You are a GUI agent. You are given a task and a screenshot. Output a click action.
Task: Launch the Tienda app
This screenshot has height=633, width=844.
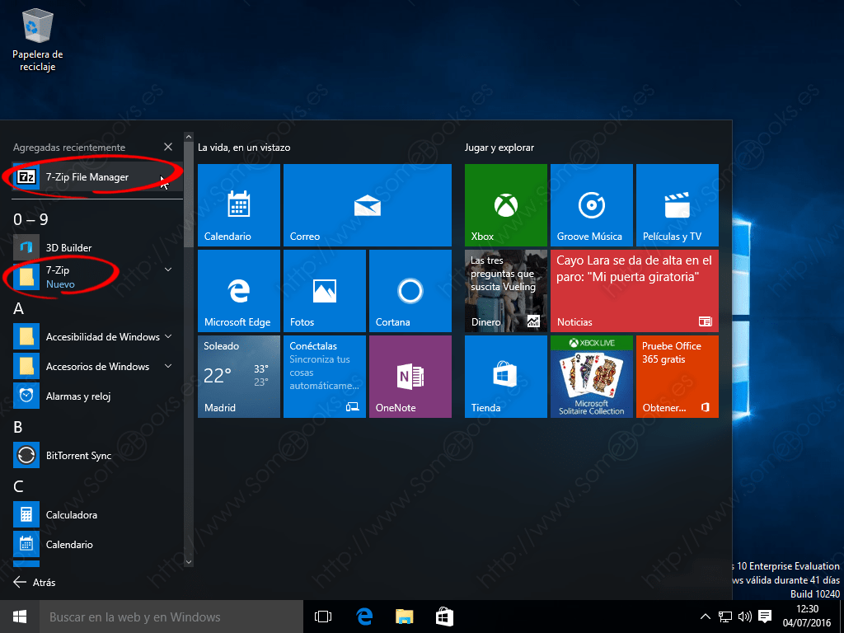point(505,377)
